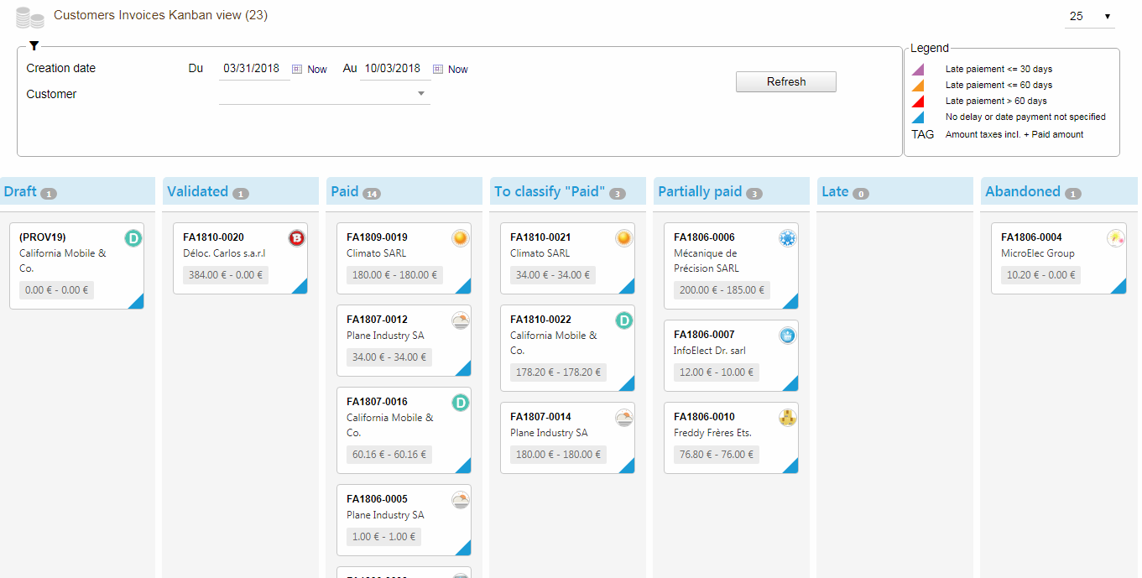
Task: Set start date to Now
Action: pyautogui.click(x=317, y=70)
